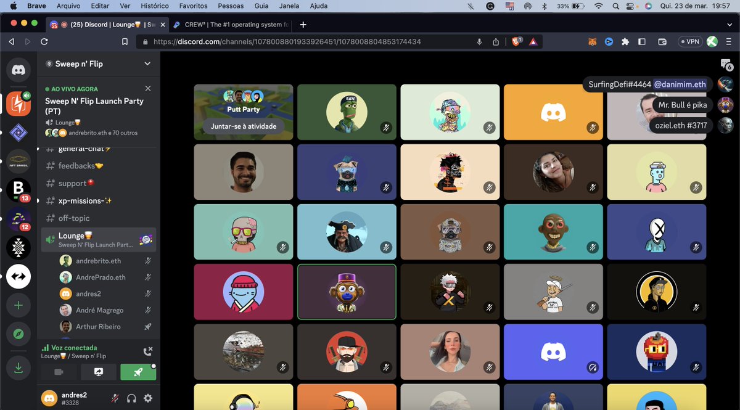
Task: Open the B server with 13 notifications
Action: (x=18, y=190)
